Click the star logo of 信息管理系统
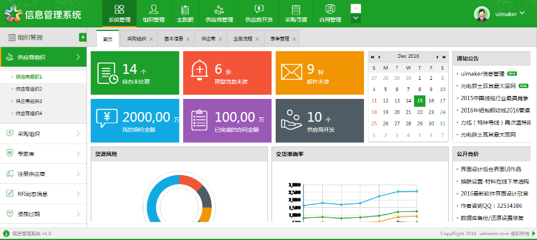This screenshot has height=240, width=537. pos(13,15)
